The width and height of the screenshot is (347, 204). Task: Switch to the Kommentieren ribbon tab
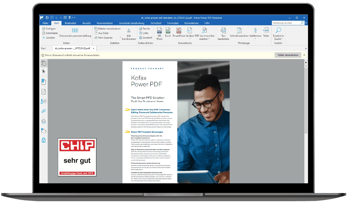105,23
